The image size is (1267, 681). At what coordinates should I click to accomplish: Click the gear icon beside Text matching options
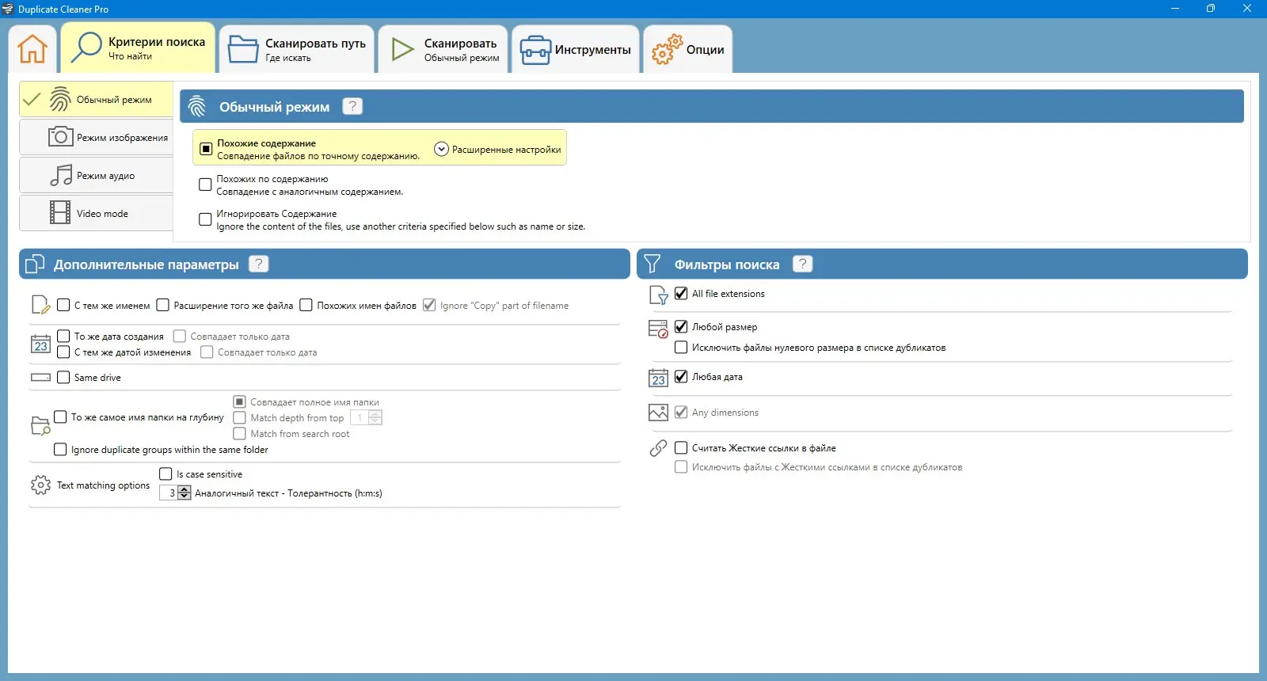pos(40,485)
